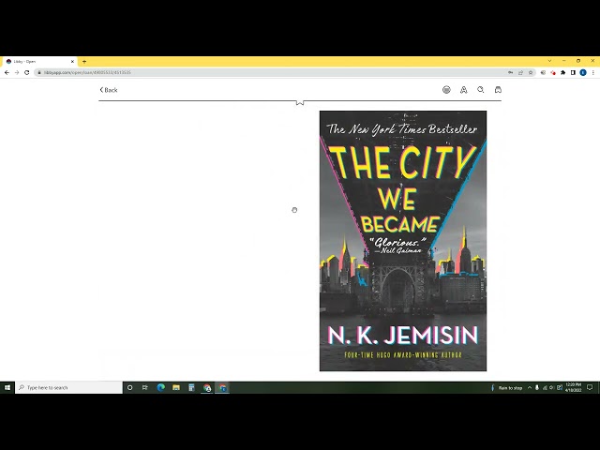This screenshot has width=600, height=450.
Task: Search inside the book with magnifier icon
Action: pyautogui.click(x=481, y=90)
